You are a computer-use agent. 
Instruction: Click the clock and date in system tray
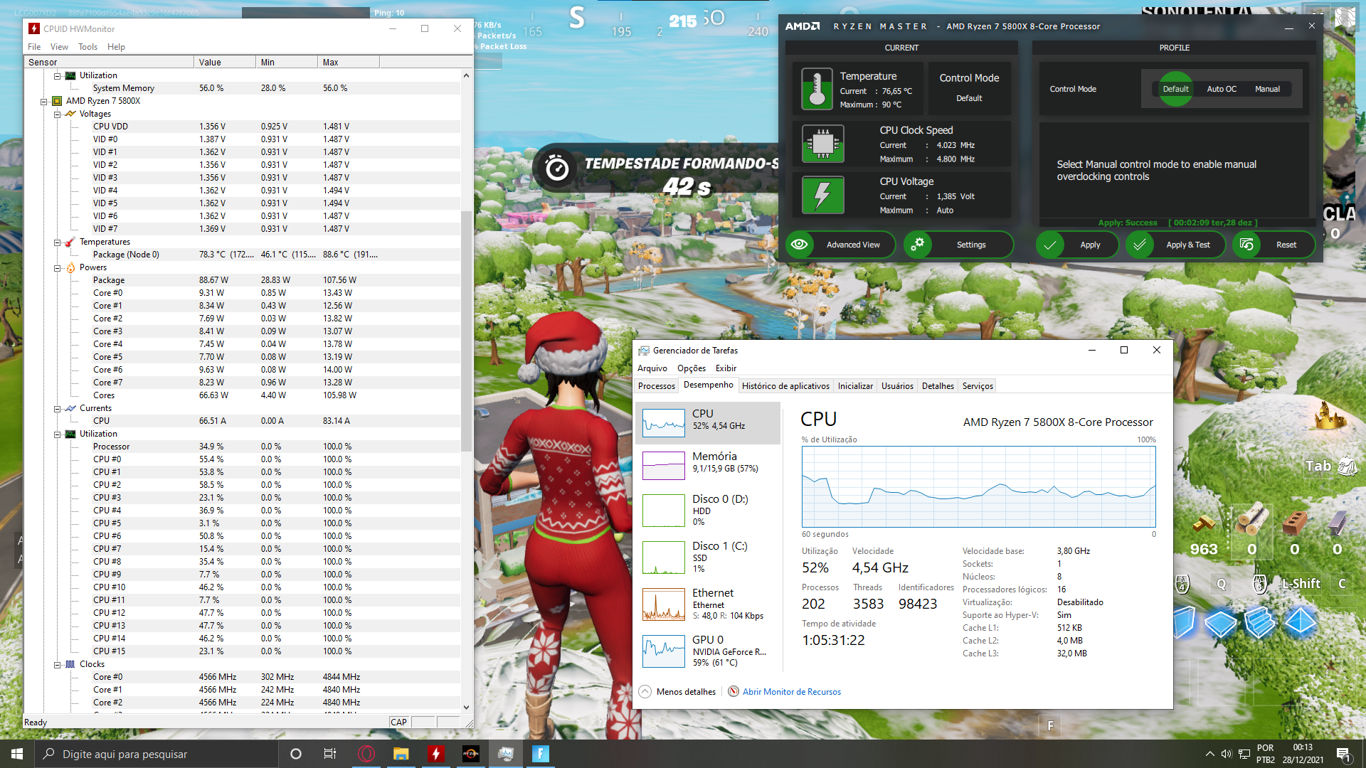(1303, 754)
